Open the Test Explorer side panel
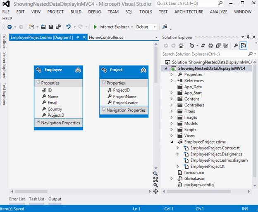Viewport: 258px width, 212px height. (4, 94)
